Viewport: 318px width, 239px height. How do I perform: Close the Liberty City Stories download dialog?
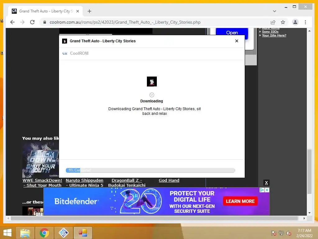coord(237,41)
